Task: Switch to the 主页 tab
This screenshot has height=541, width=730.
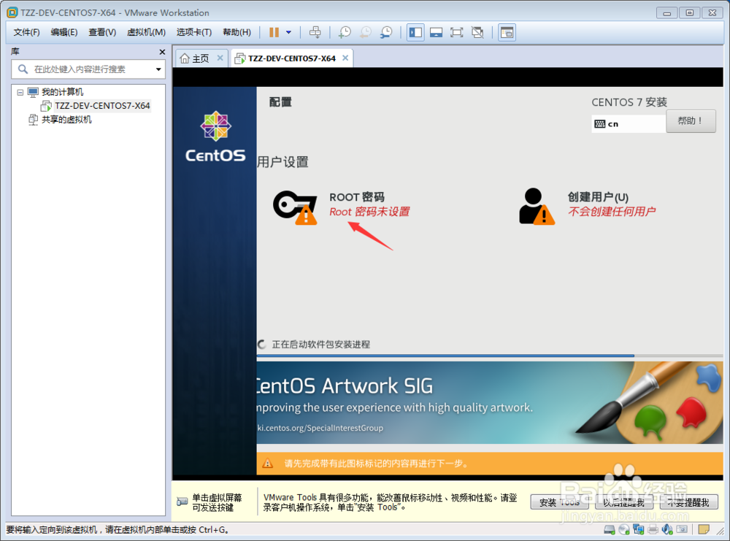Action: [x=201, y=58]
